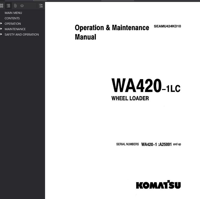Click document code SEAMU424KD10

(x=167, y=26)
